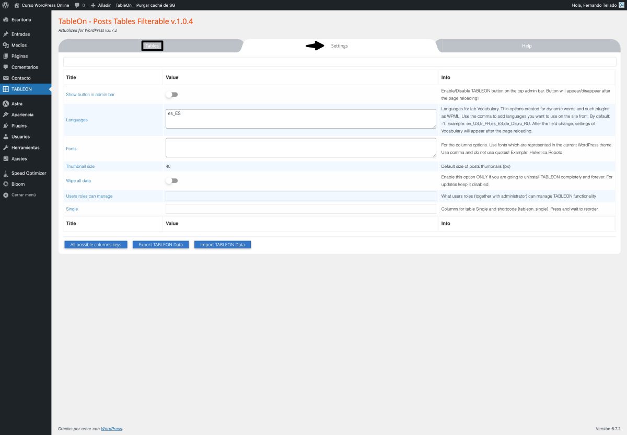This screenshot has height=435, width=627.
Task: Click Export TABLEON Data button
Action: coord(160,245)
